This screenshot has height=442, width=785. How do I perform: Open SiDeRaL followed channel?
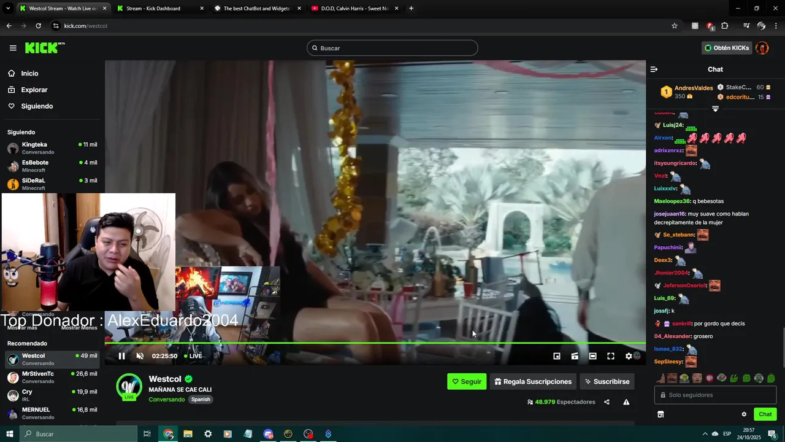click(x=52, y=184)
